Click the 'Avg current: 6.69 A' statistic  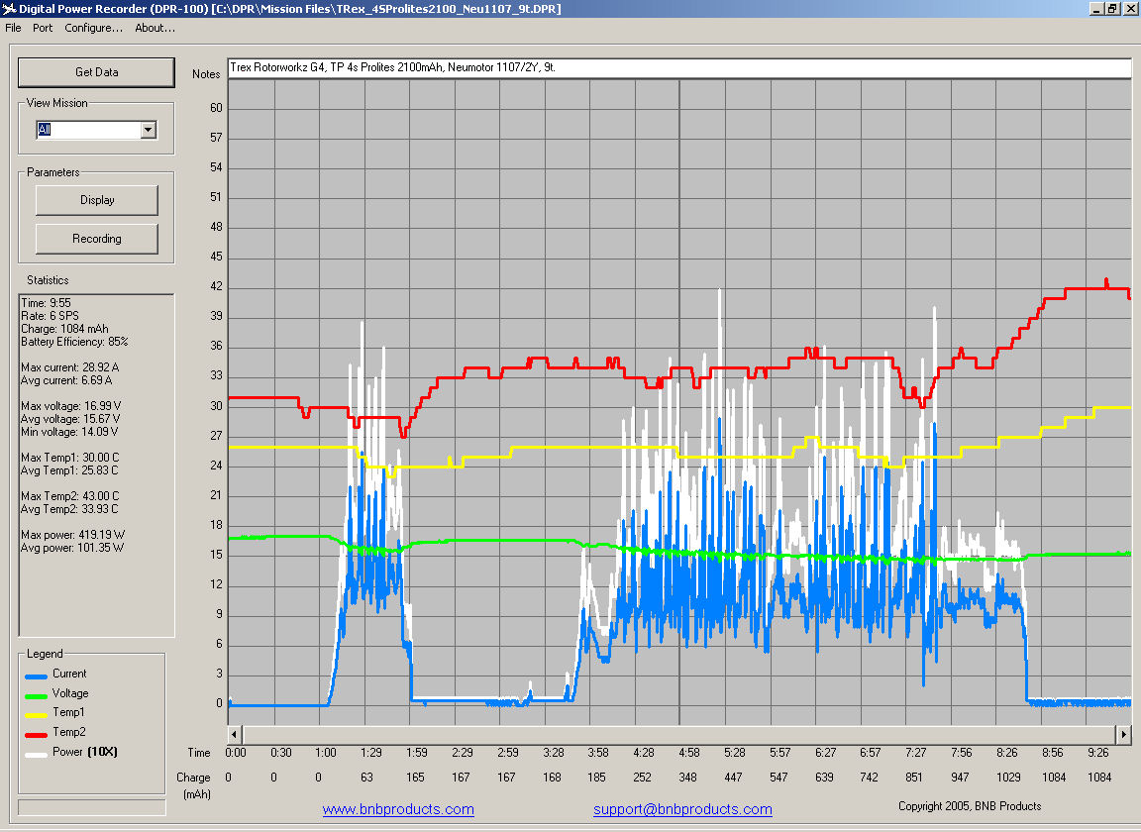[x=66, y=380]
